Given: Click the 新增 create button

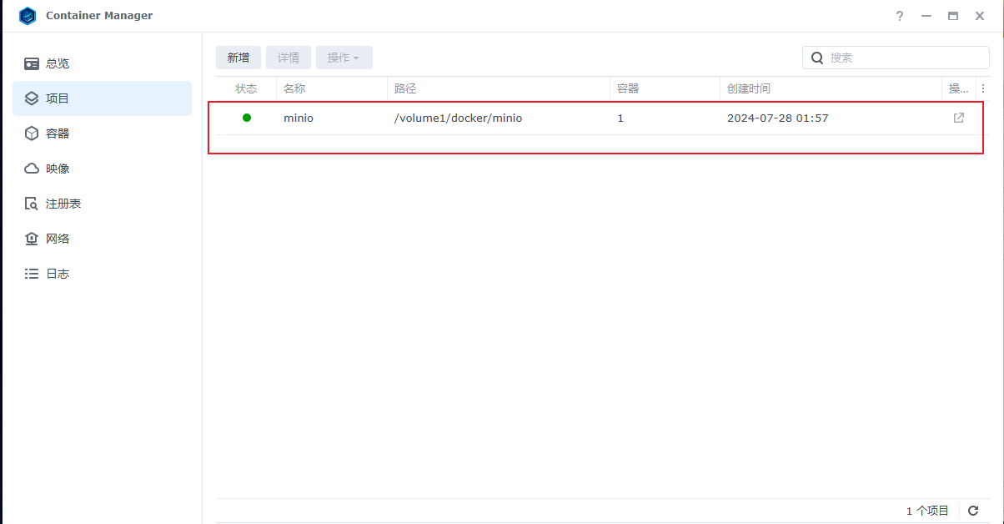Looking at the screenshot, I should 238,58.
